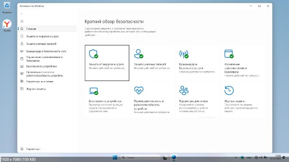Viewport: 289px width, 162px height.
Task: Open the device performance and health heart tile
Action: click(x=139, y=90)
